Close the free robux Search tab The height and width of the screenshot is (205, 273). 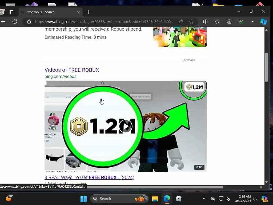click(78, 12)
